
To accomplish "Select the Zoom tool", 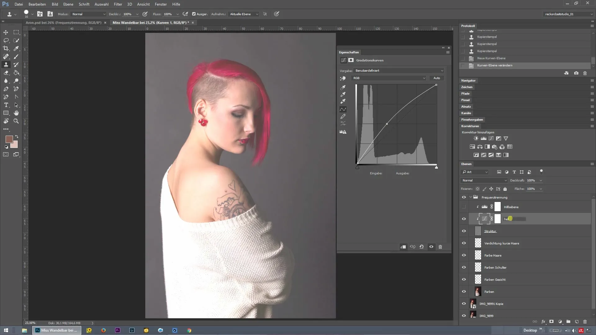I will (x=16, y=121).
